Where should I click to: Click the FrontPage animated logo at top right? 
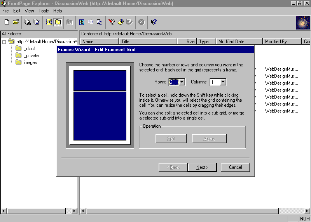[303, 23]
